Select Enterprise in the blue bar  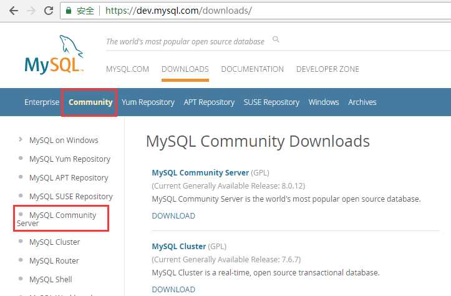(42, 102)
